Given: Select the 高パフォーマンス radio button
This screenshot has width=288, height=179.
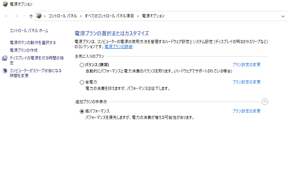Looking at the screenshot, I should click(82, 111).
